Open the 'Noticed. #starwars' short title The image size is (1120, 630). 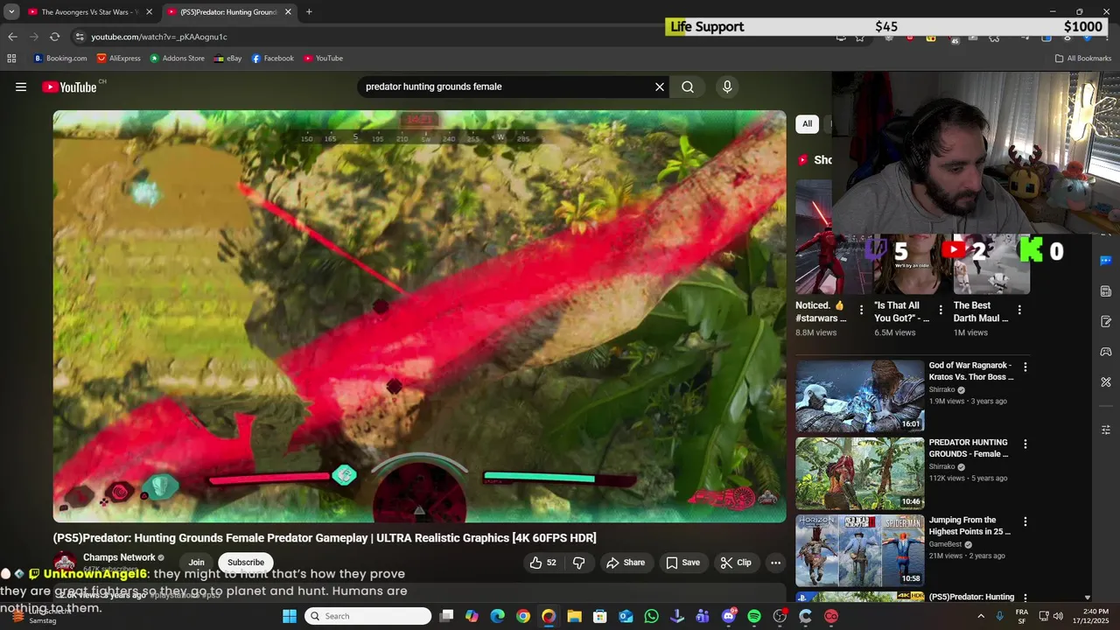point(821,311)
